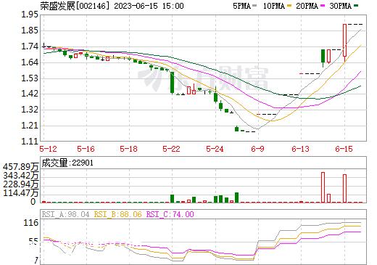Image resolution: width=377 pixels, height=265 pixels.
Task: Click the stock title 荣盛发展[002146]
Action: (x=75, y=6)
